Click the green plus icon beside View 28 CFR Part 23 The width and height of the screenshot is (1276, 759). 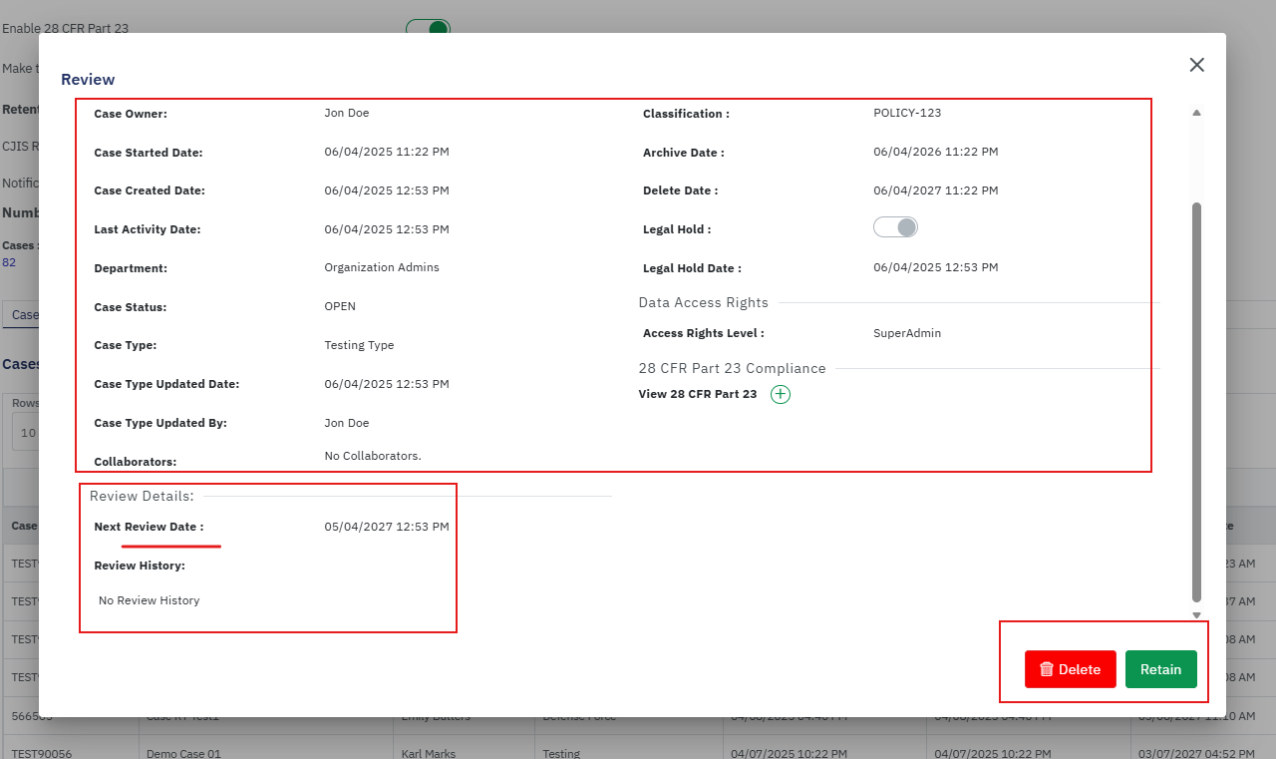coord(781,394)
